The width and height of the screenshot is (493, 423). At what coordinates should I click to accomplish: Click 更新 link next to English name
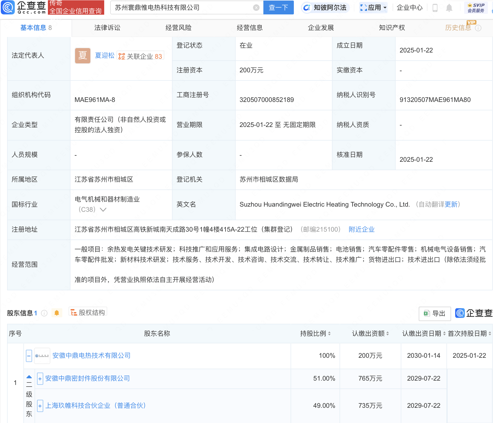pyautogui.click(x=451, y=204)
